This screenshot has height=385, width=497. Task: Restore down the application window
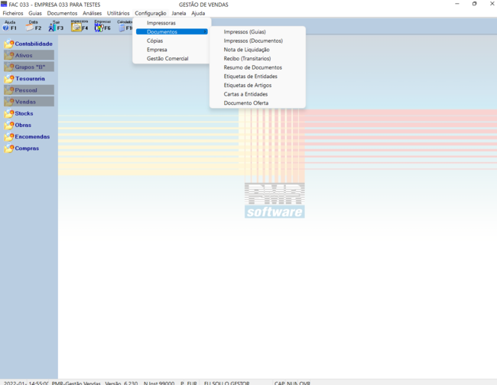[475, 4]
